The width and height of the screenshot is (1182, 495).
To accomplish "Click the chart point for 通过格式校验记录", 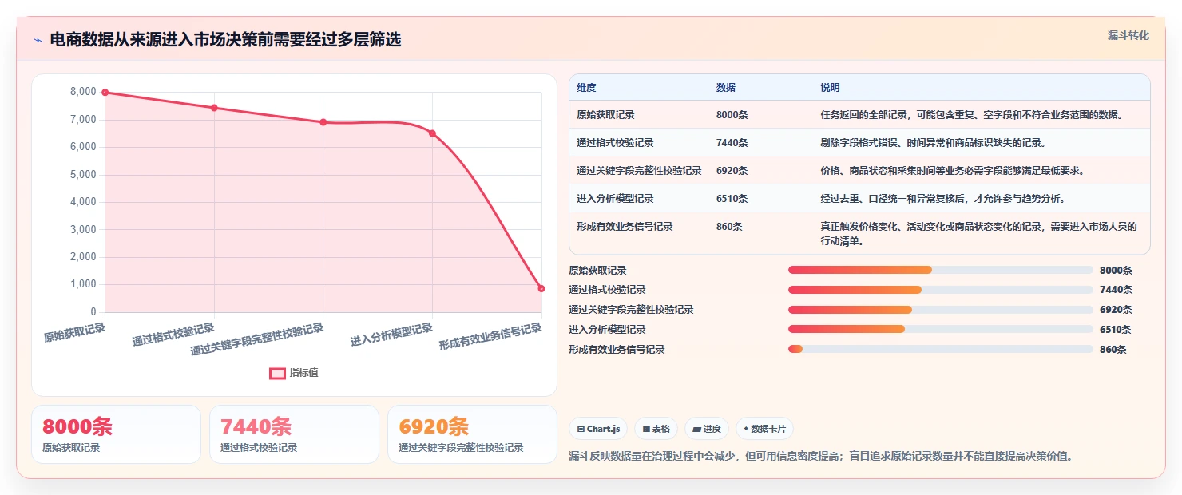I will pyautogui.click(x=214, y=108).
